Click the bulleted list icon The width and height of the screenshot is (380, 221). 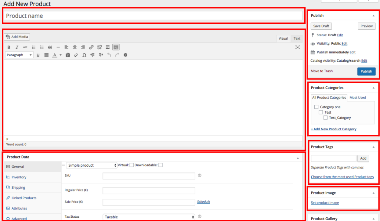[34, 47]
